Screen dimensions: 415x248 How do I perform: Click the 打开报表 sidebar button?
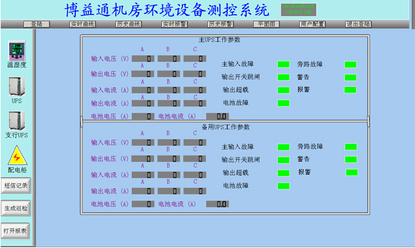(x=16, y=231)
